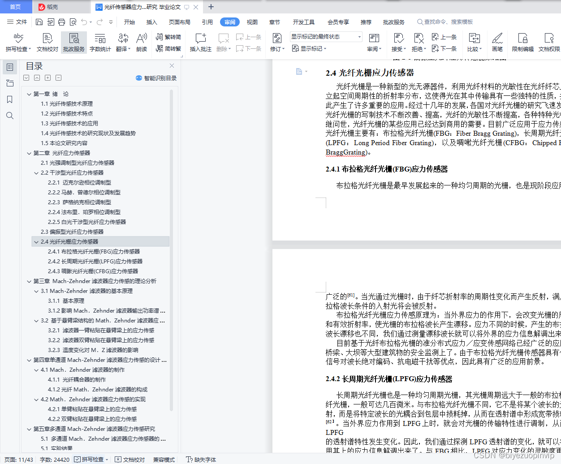Insert a comment (插入批注)

click(x=200, y=43)
